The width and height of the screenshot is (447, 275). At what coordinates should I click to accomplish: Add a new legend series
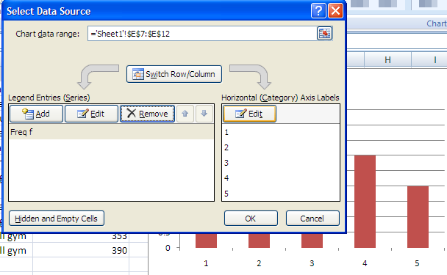click(x=36, y=114)
